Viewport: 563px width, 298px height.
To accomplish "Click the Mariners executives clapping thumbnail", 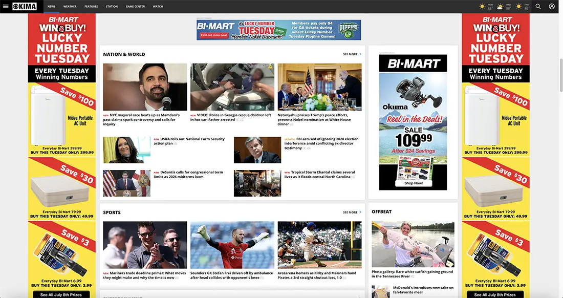I will coord(145,245).
